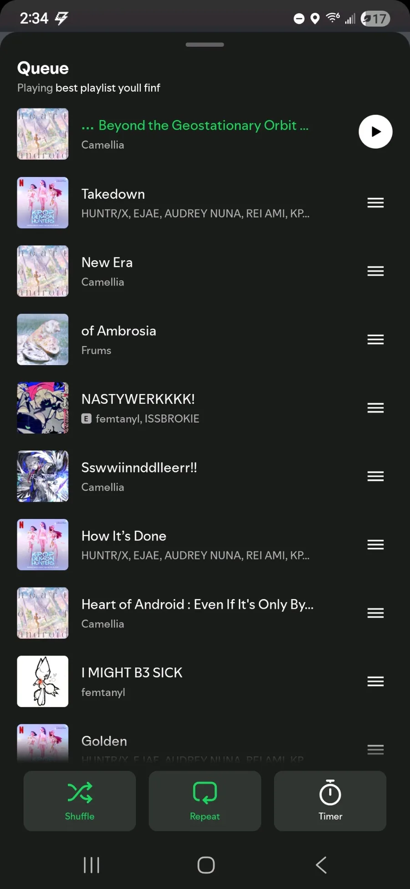Toggle Shuffle mode

(80, 801)
